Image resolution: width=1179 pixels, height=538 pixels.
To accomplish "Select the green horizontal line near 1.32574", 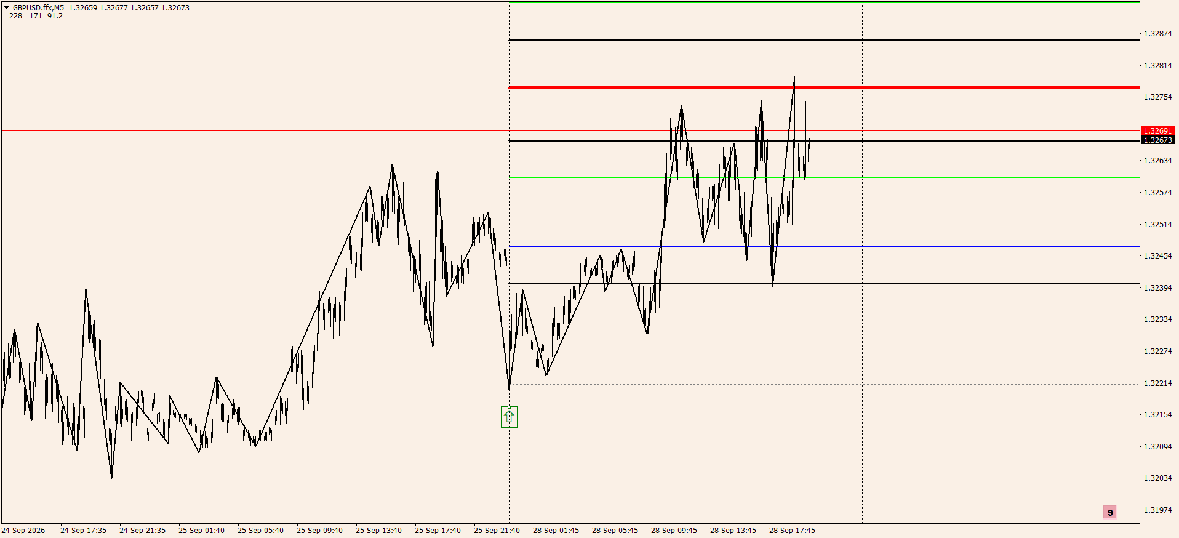I will click(824, 177).
